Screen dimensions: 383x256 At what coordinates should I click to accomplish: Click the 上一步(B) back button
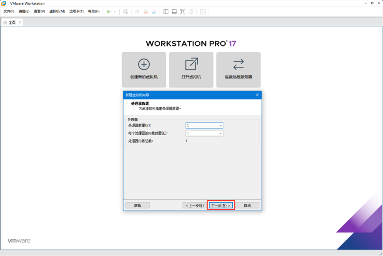(194, 205)
